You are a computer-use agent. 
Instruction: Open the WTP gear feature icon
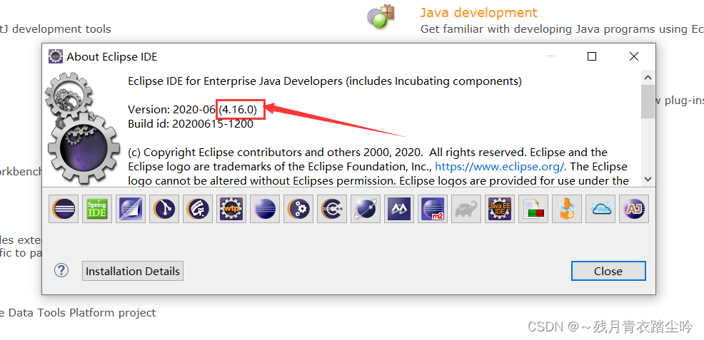click(231, 209)
